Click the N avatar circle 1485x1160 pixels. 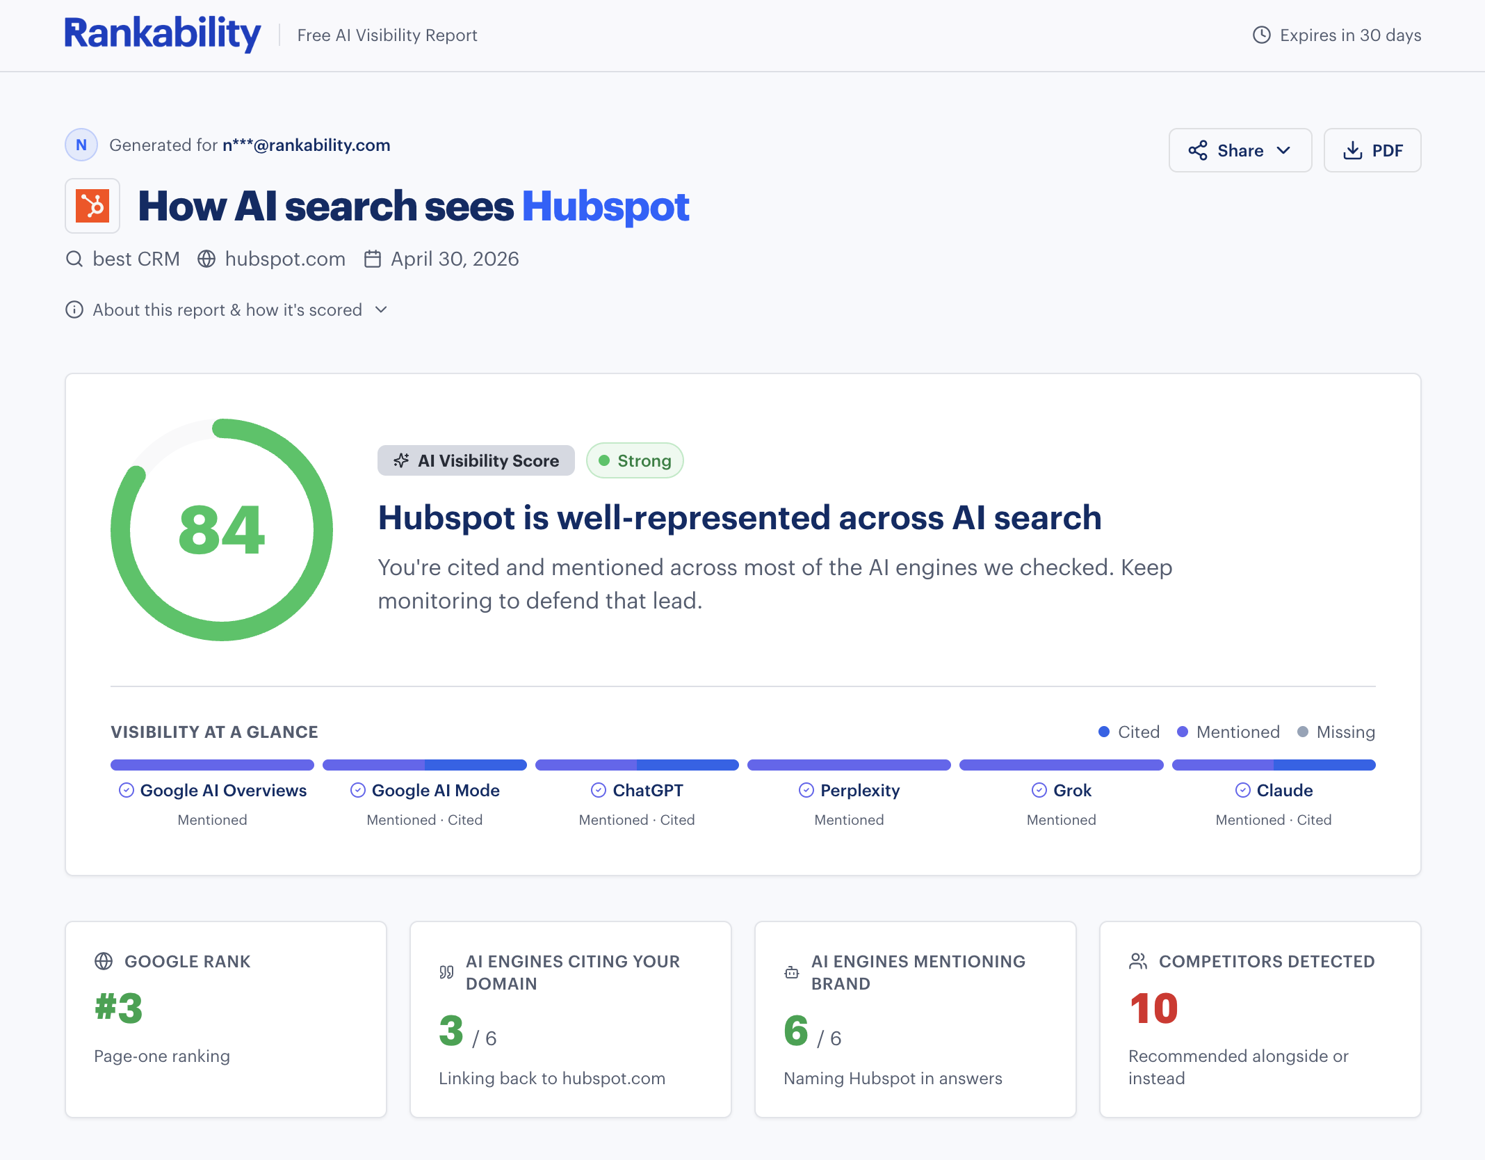click(81, 145)
